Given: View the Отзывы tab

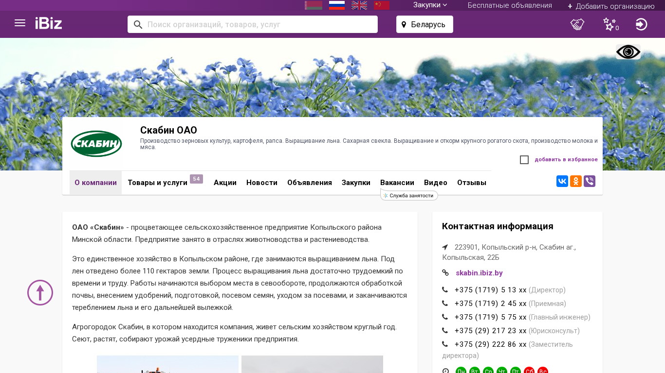Looking at the screenshot, I should [x=472, y=183].
